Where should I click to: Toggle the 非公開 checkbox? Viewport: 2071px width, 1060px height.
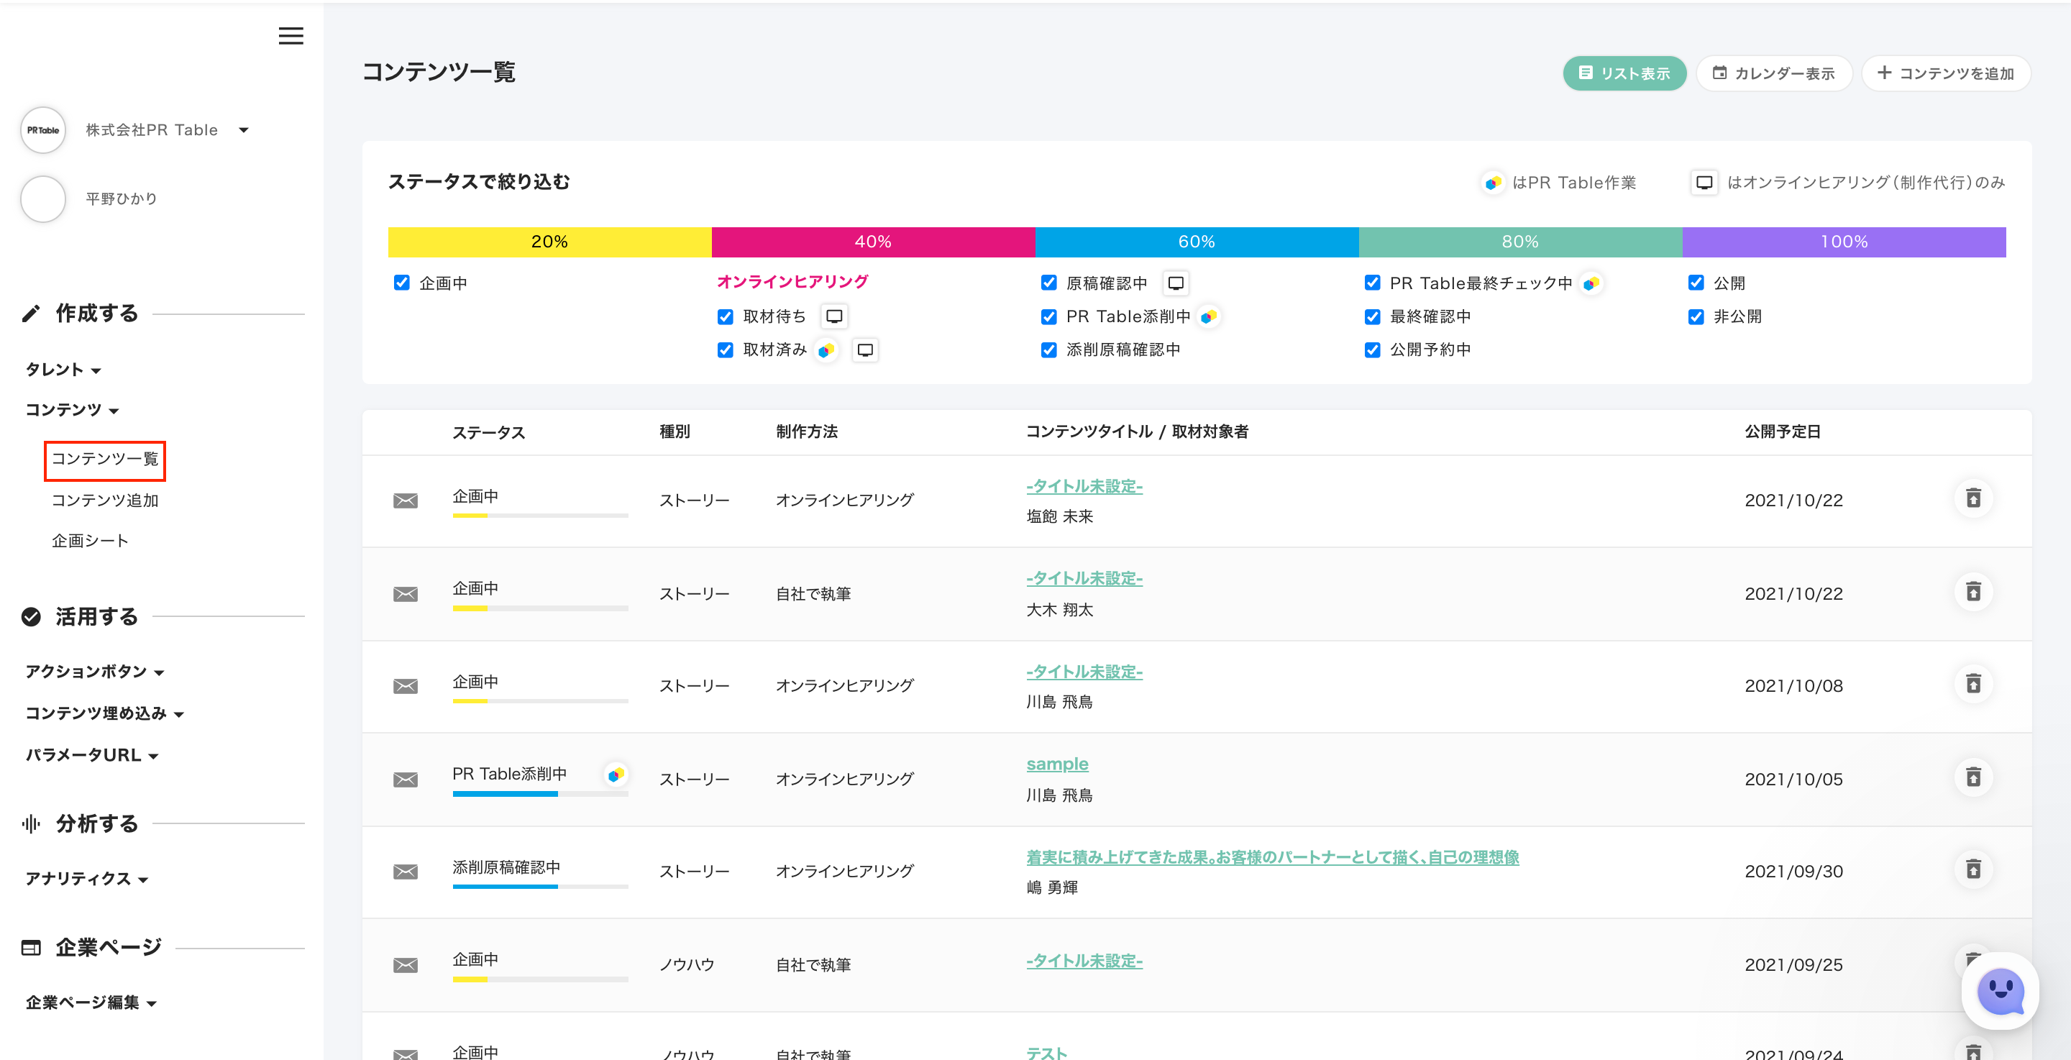[x=1696, y=316]
